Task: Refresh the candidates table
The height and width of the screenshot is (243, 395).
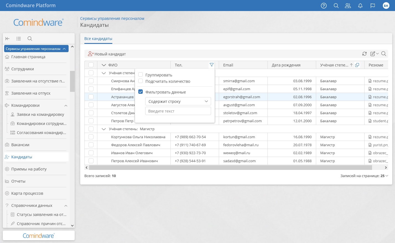Action: coord(365,54)
